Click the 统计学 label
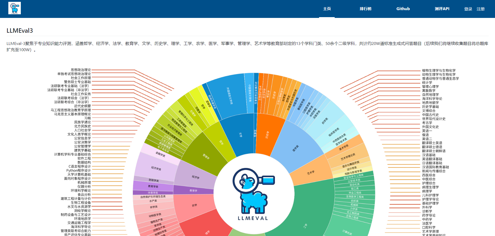Screen dimensions: 495x236 (427, 83)
